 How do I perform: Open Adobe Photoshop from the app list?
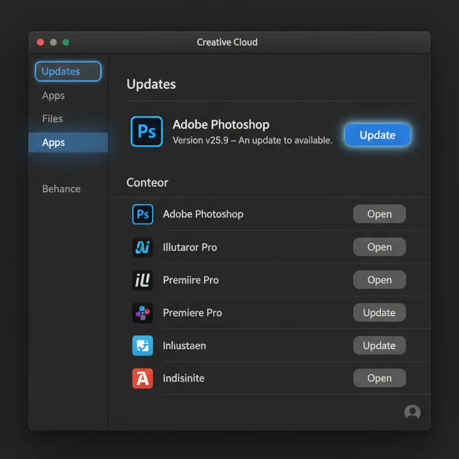379,214
